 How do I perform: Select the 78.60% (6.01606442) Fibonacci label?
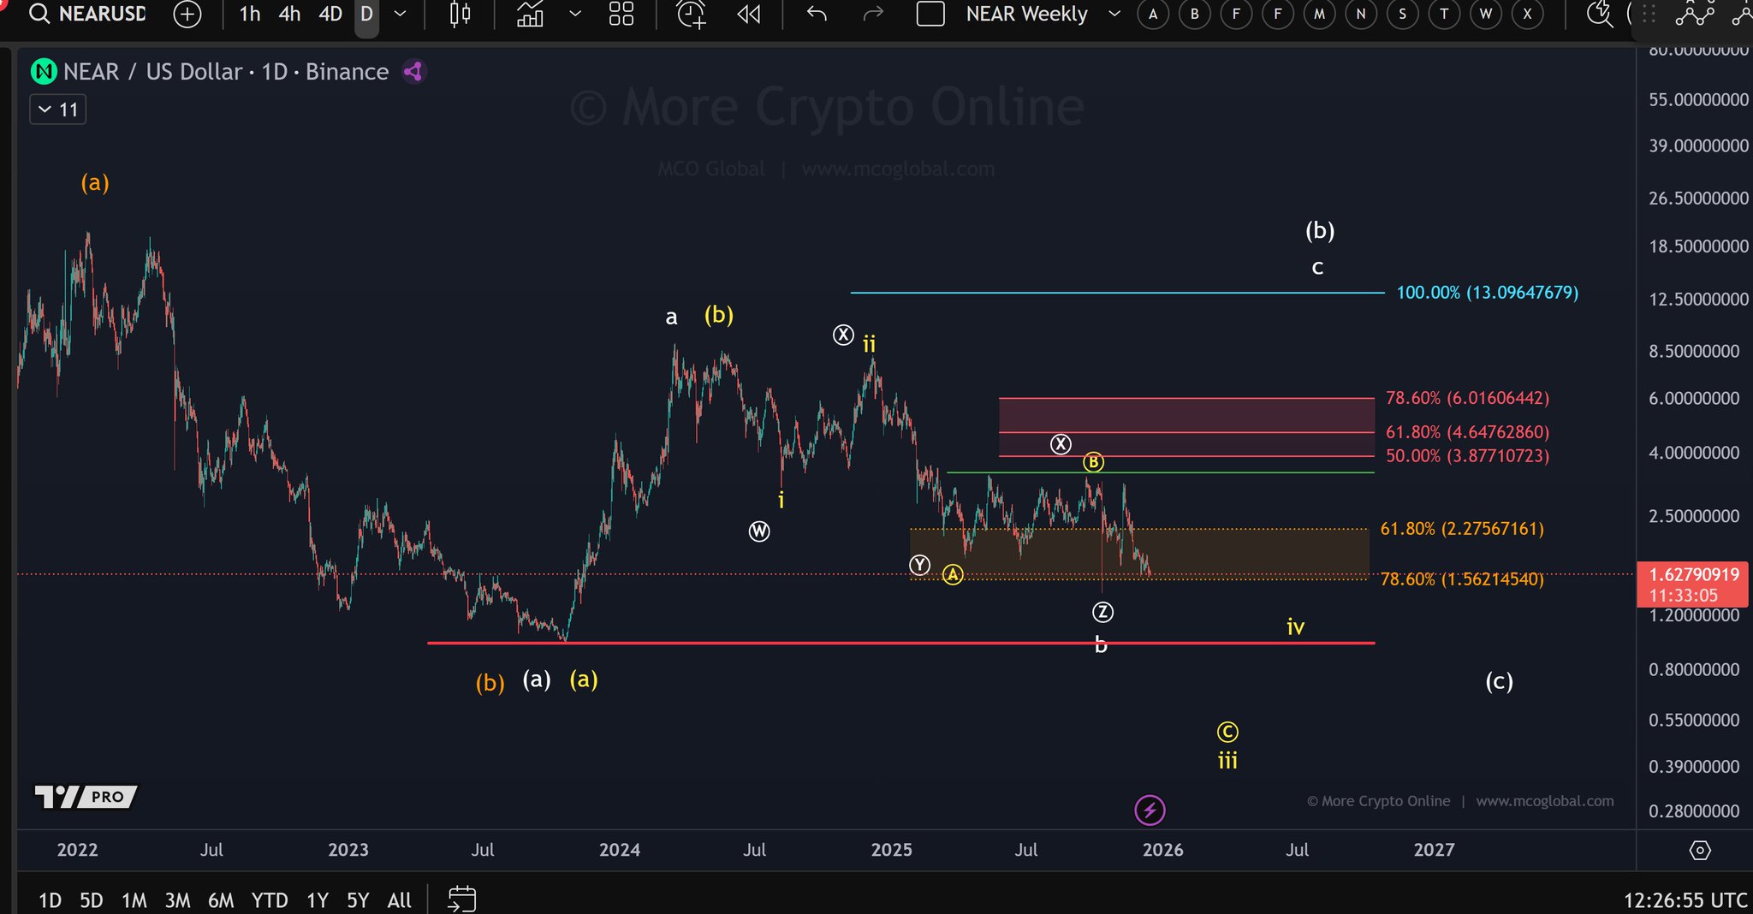click(1467, 398)
